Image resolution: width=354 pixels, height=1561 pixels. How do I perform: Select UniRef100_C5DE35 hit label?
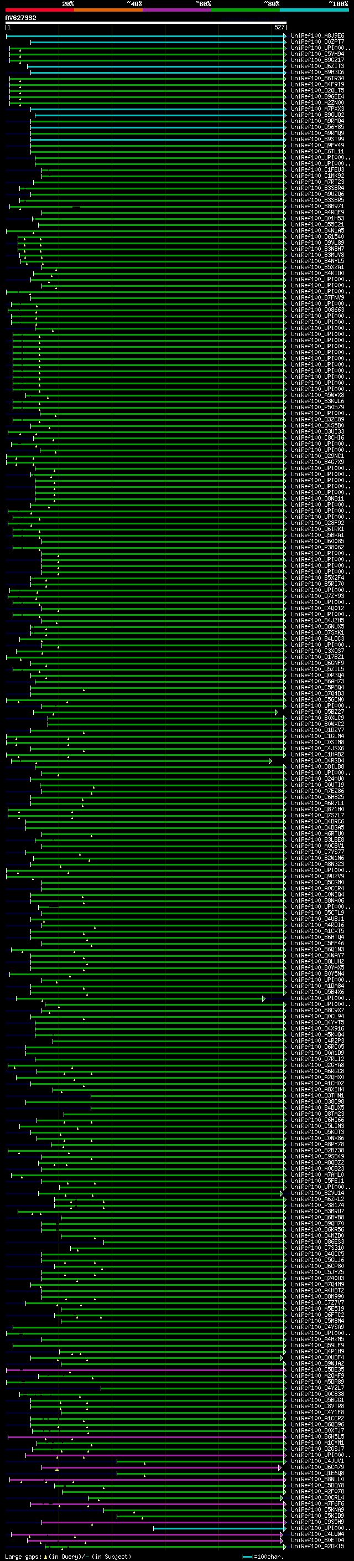tap(317, 1369)
